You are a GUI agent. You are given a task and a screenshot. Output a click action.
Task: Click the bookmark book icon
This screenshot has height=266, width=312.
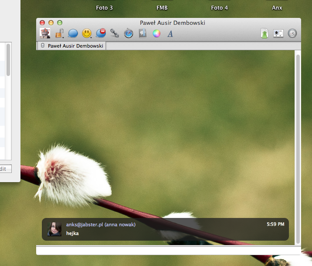click(x=142, y=33)
